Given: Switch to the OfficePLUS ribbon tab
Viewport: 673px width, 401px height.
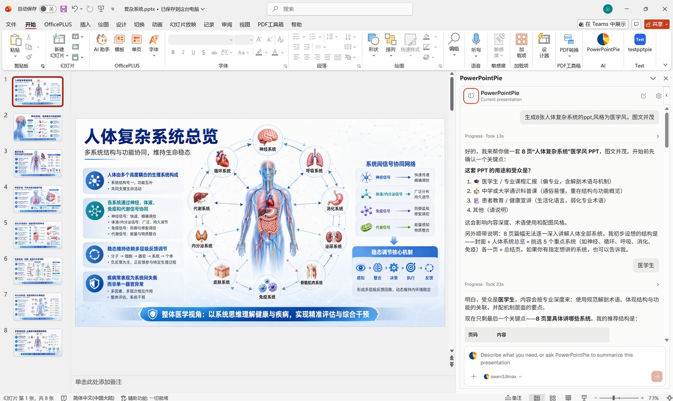Looking at the screenshot, I should [x=58, y=24].
